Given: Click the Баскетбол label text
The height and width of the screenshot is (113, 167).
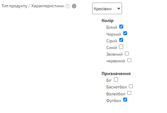Looking at the screenshot, I should click(x=116, y=87).
